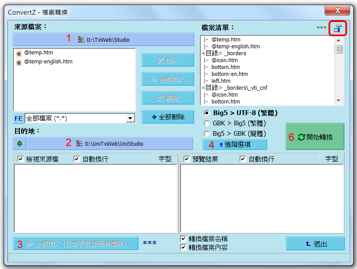Screen dimensions: 357x269
Task: Expand 進階選項 advanced options
Action: tap(235, 144)
